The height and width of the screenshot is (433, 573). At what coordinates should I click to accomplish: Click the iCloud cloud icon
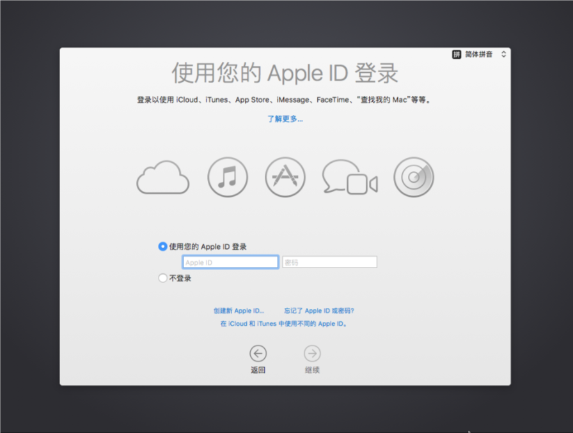(x=163, y=178)
